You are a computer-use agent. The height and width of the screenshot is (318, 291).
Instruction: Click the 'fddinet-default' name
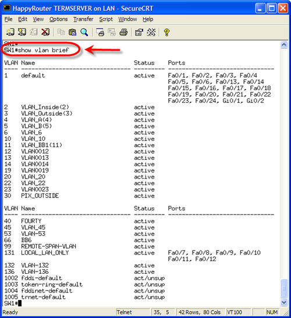click(47, 291)
